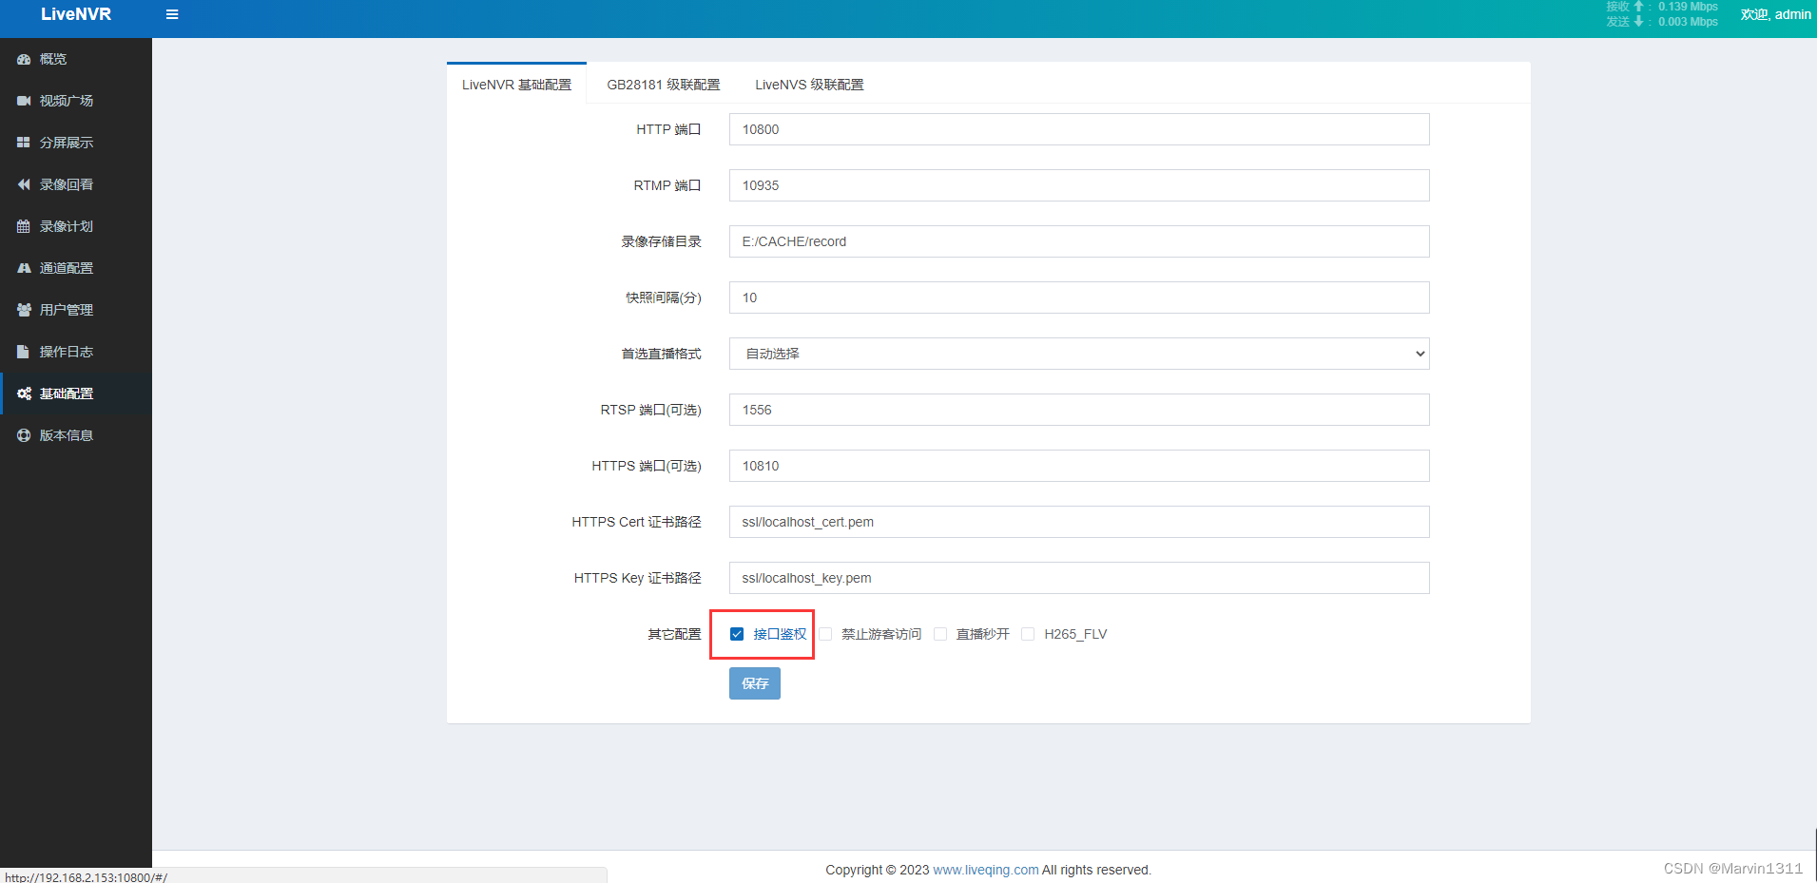Click the 基础配置 gears icon

click(24, 394)
